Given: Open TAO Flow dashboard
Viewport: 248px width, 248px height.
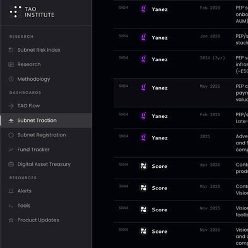Looking at the screenshot, I should (x=28, y=106).
